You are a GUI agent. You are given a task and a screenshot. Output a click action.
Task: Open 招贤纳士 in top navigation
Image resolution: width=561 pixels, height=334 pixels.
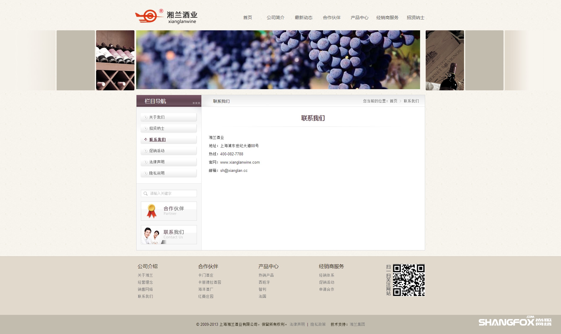tap(416, 18)
